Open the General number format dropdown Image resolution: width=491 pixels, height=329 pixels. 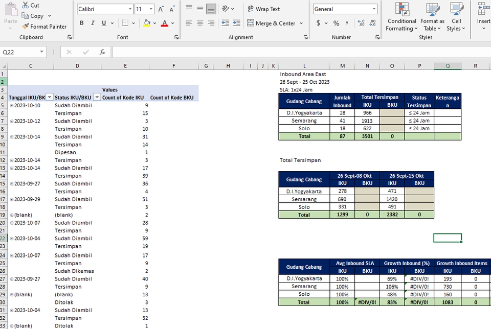coord(373,9)
